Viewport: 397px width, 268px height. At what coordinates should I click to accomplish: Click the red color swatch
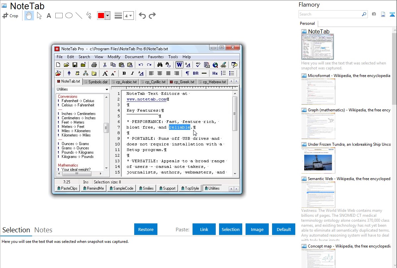(101, 16)
